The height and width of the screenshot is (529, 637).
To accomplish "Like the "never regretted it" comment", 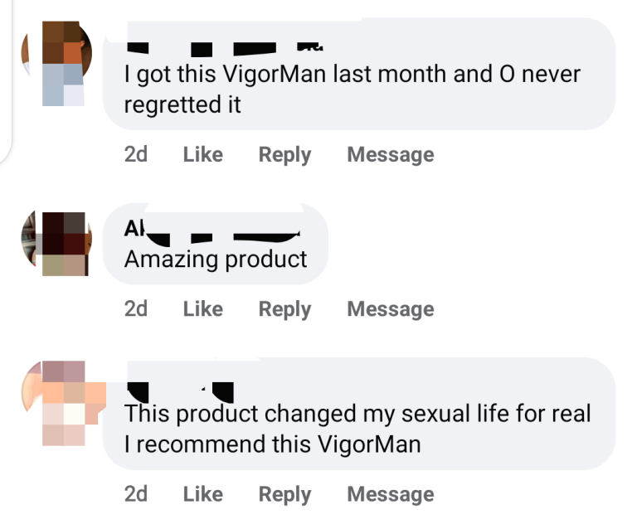I will click(203, 155).
